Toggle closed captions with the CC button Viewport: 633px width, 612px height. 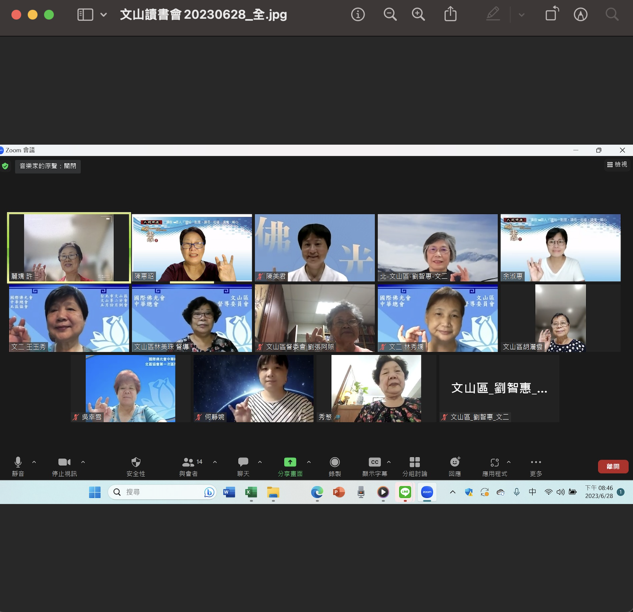(x=374, y=462)
